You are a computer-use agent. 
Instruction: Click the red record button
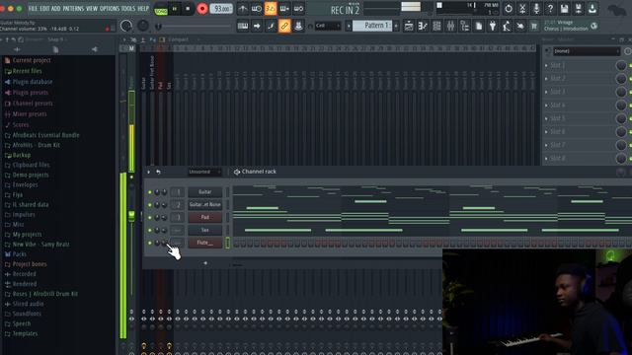click(202, 9)
